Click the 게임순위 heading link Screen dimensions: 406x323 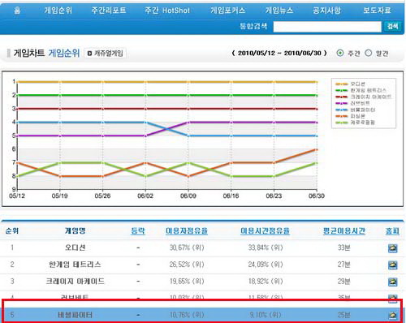coord(64,53)
